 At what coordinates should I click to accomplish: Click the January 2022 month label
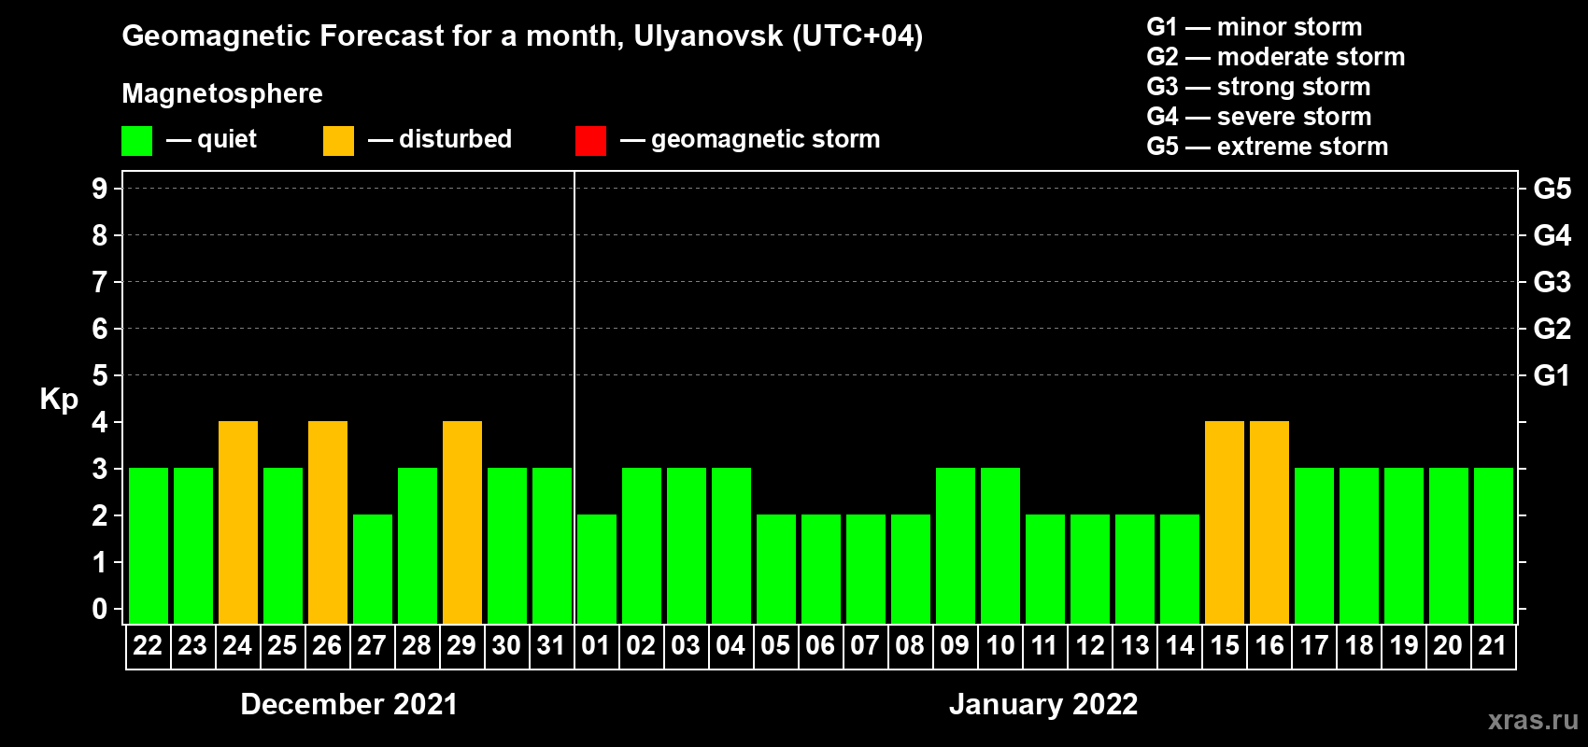coord(1043,704)
